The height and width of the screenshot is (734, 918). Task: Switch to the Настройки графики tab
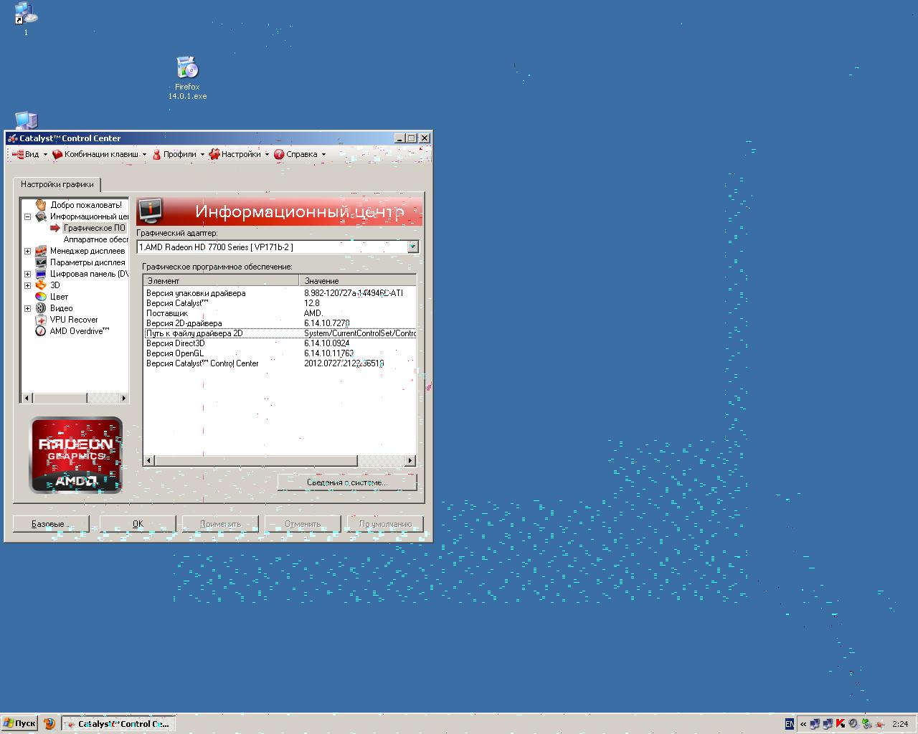[57, 184]
